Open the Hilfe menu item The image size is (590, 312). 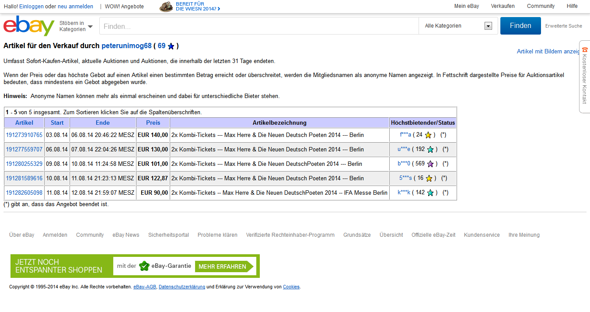[572, 6]
